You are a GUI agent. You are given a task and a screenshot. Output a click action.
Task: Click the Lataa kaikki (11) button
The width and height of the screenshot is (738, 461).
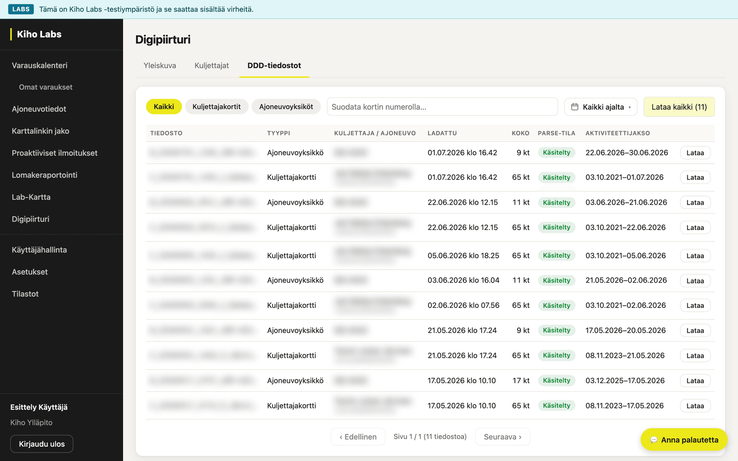[x=679, y=107]
